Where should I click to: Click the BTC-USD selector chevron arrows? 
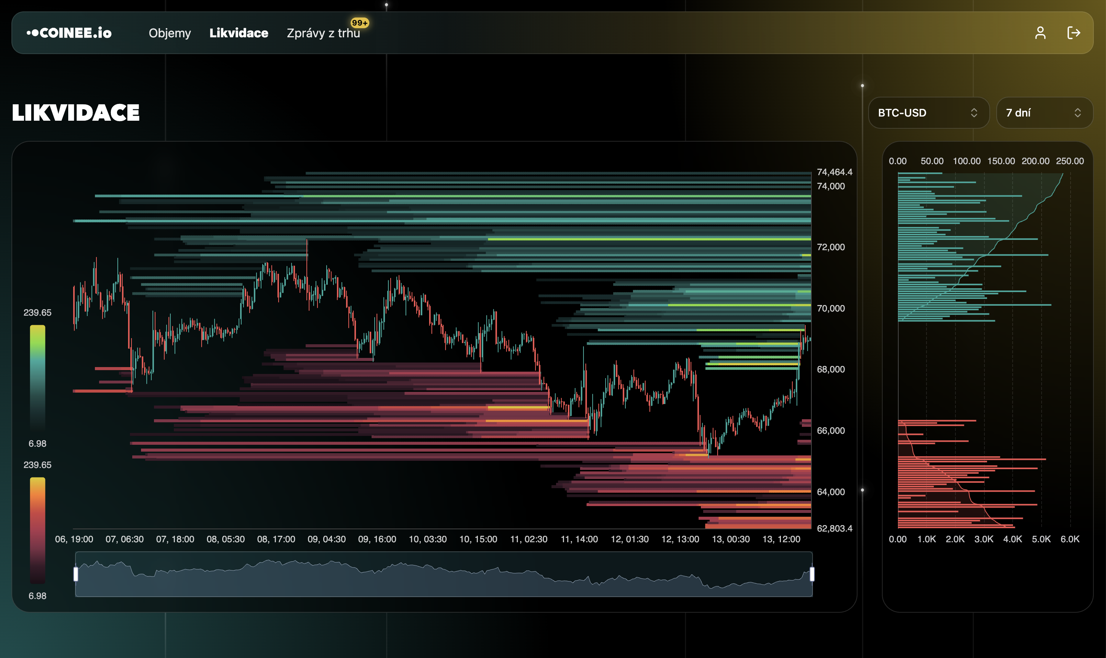(974, 113)
